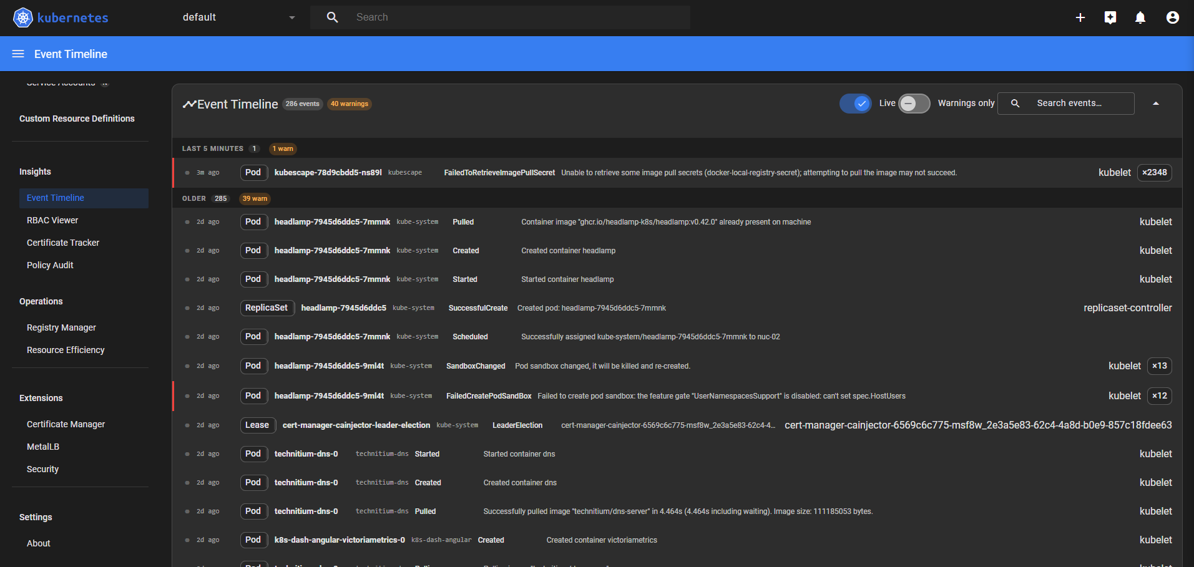Click the 40 warnings badge
1194x567 pixels.
350,104
